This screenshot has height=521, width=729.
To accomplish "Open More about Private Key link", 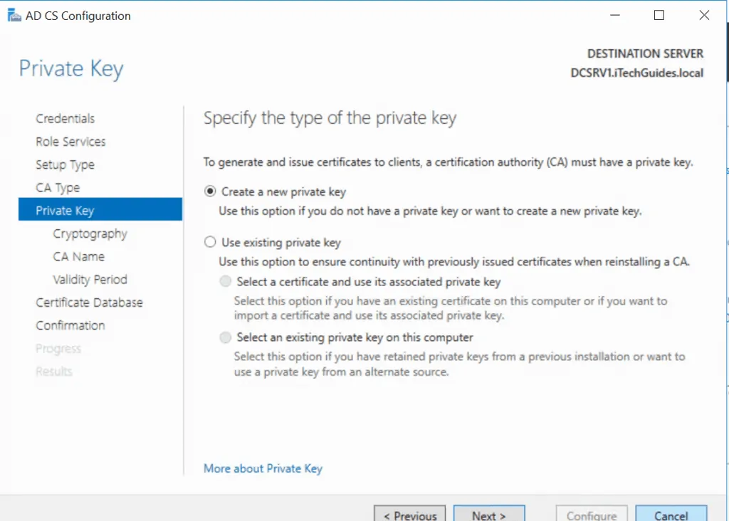I will click(263, 468).
